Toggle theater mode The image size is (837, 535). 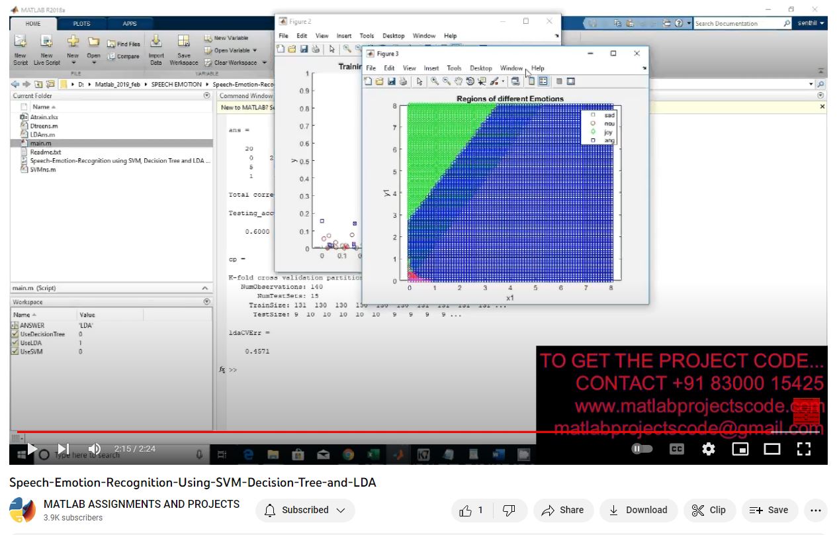pyautogui.click(x=772, y=449)
